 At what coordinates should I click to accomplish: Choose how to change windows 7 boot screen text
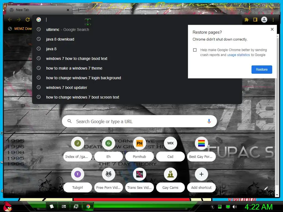[x=137, y=97]
